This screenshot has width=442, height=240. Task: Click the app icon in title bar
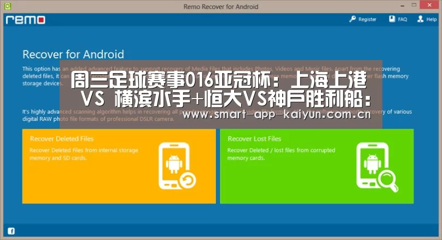coord(8,6)
